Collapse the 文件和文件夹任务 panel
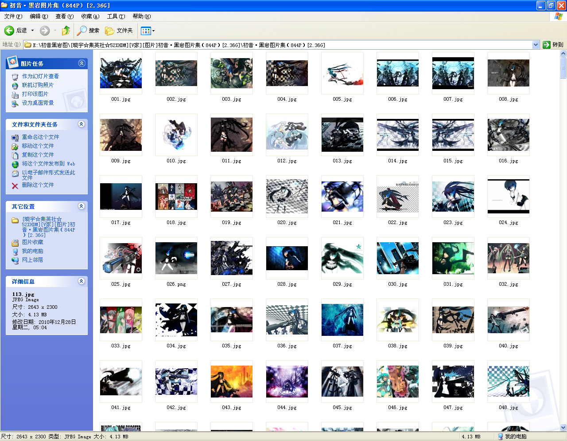Viewport: 567px width, 441px height. pos(82,124)
